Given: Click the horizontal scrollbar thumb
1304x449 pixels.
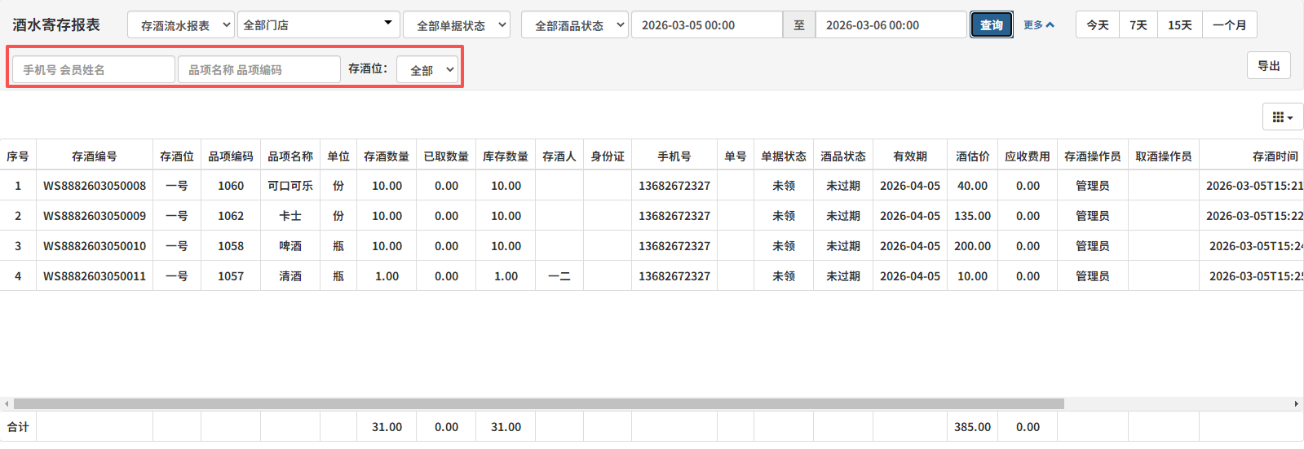Looking at the screenshot, I should pyautogui.click(x=538, y=404).
